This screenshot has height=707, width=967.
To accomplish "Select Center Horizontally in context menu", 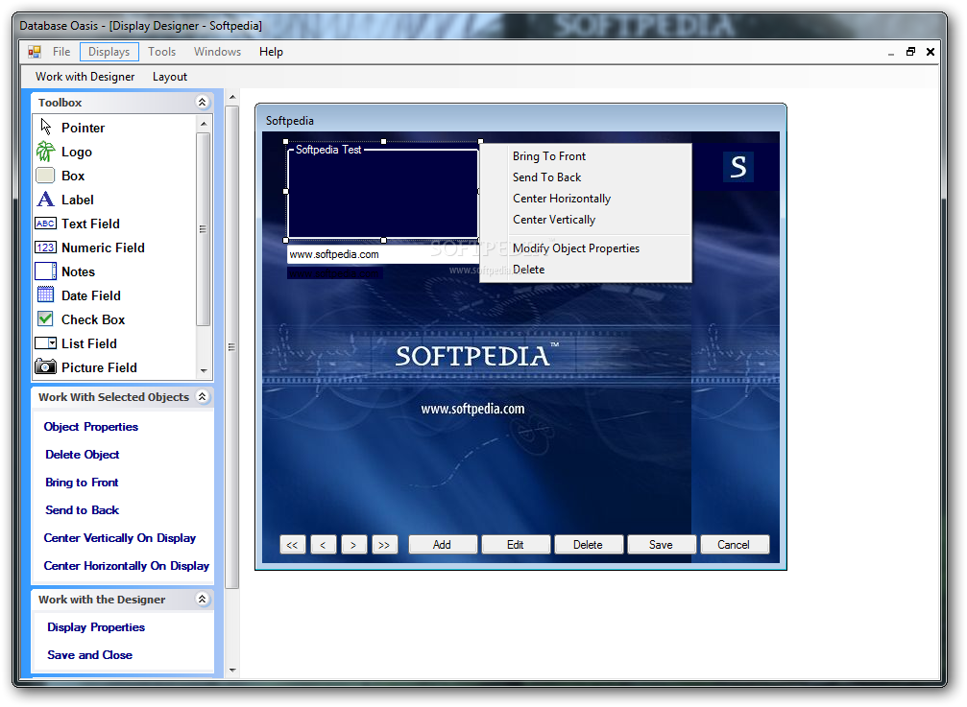I will 585,199.
